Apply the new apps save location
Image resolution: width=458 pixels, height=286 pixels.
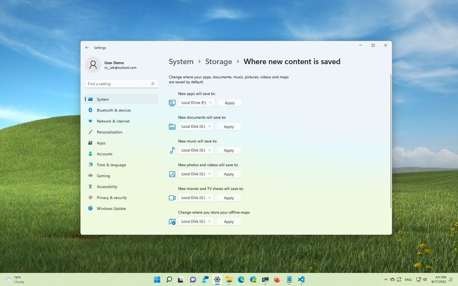[229, 102]
